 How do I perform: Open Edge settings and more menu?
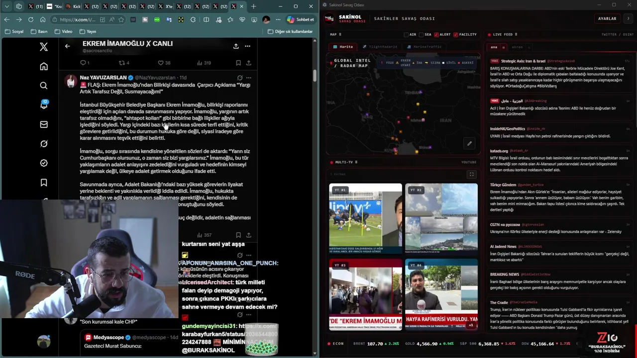pos(278,19)
